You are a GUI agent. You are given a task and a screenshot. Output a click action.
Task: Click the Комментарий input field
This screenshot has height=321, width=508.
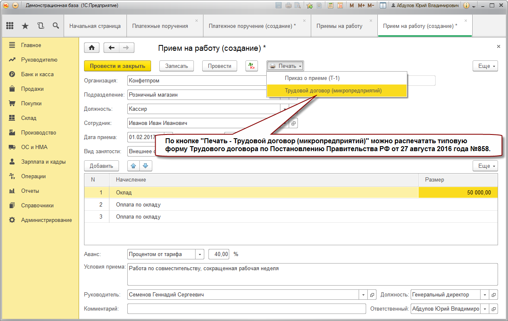coord(246,309)
